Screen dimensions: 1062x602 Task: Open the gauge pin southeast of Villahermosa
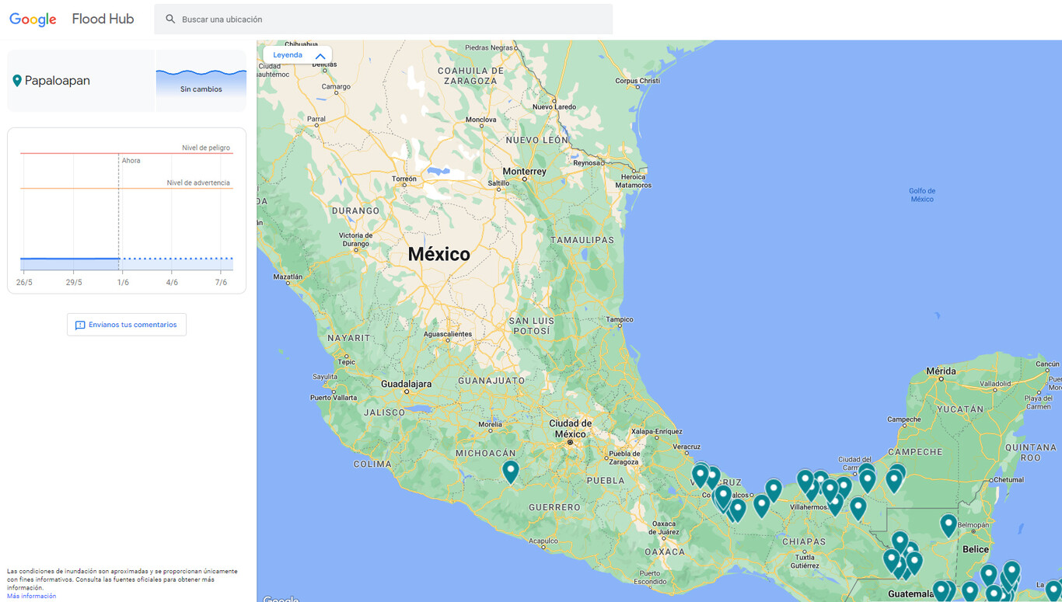(858, 507)
